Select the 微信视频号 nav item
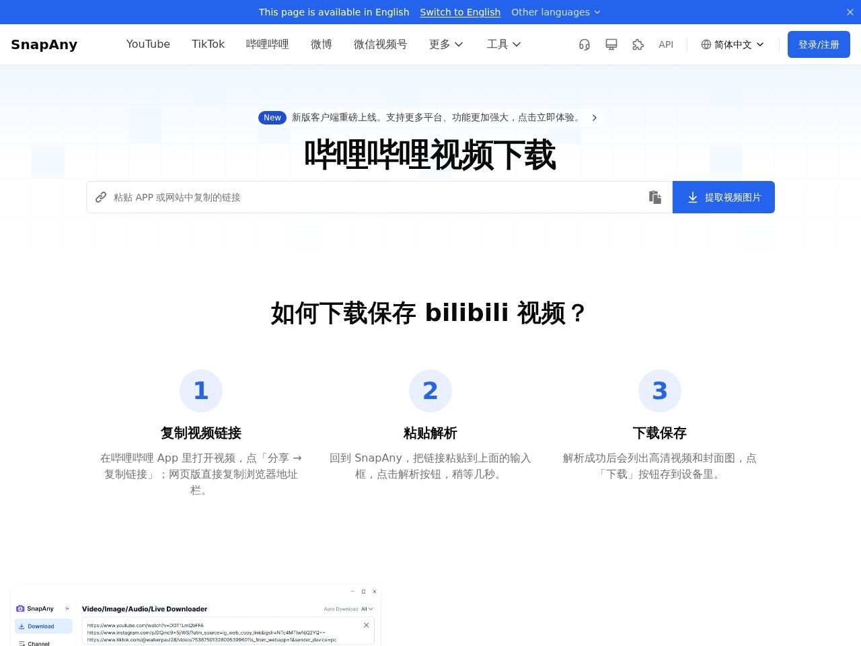This screenshot has height=646, width=861. pos(381,44)
